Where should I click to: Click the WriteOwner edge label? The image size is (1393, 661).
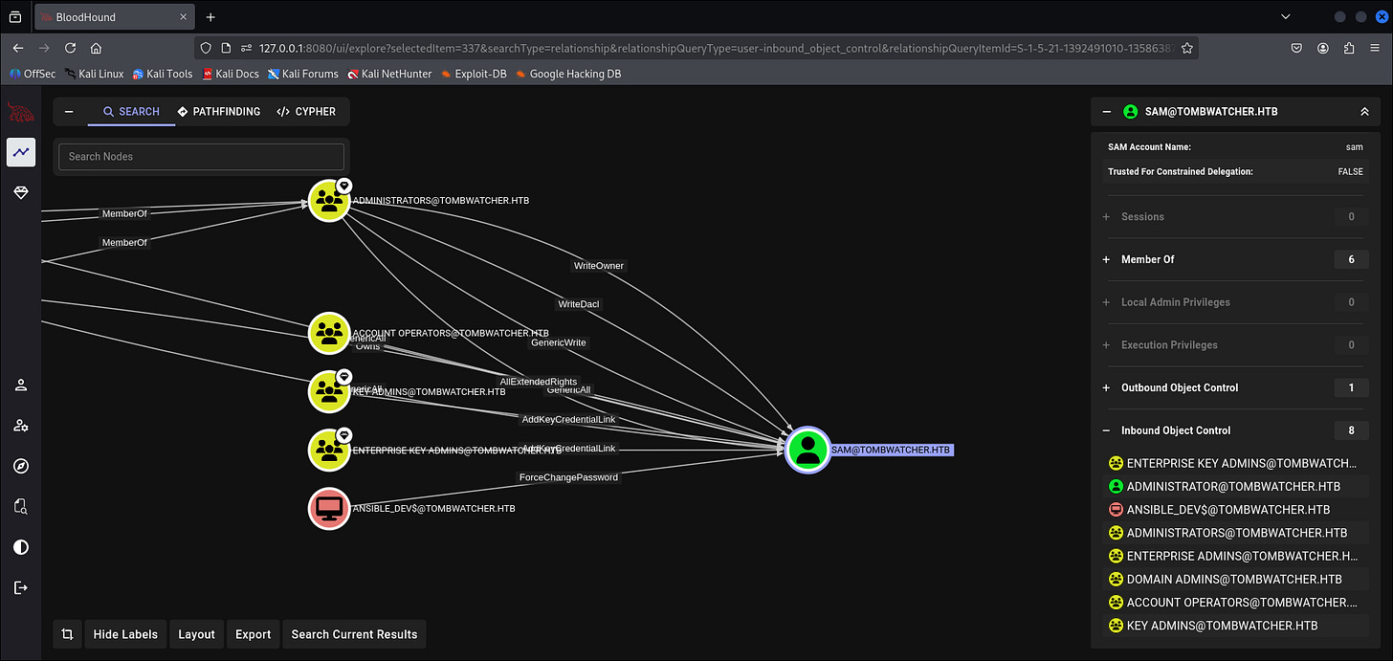[x=599, y=266]
